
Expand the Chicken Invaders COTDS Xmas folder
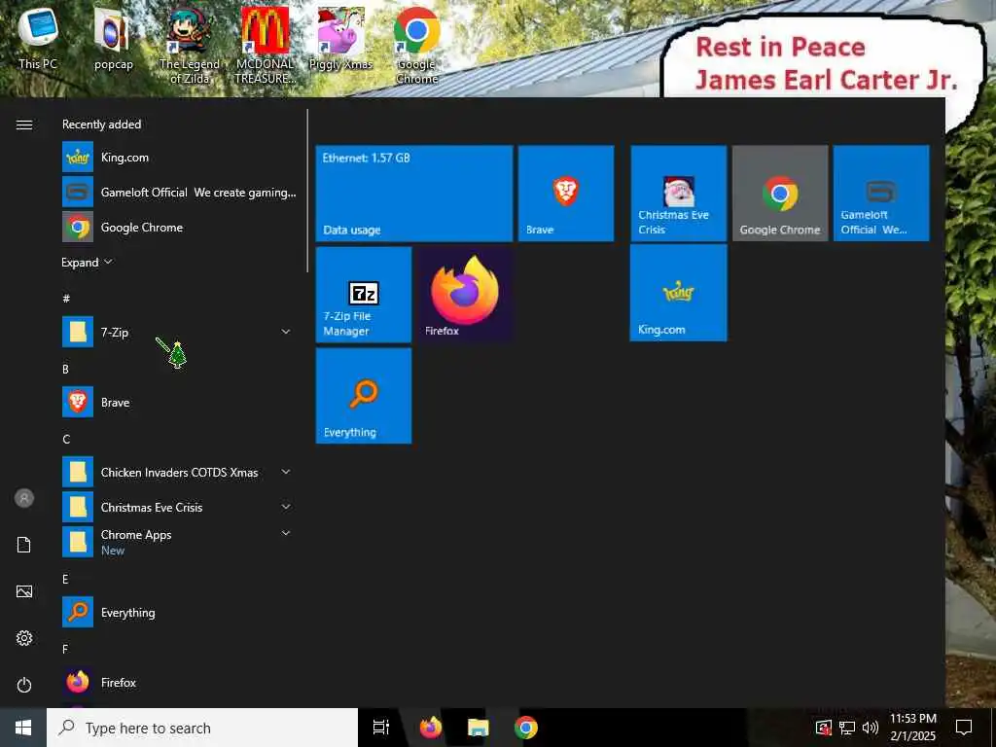click(x=178, y=472)
